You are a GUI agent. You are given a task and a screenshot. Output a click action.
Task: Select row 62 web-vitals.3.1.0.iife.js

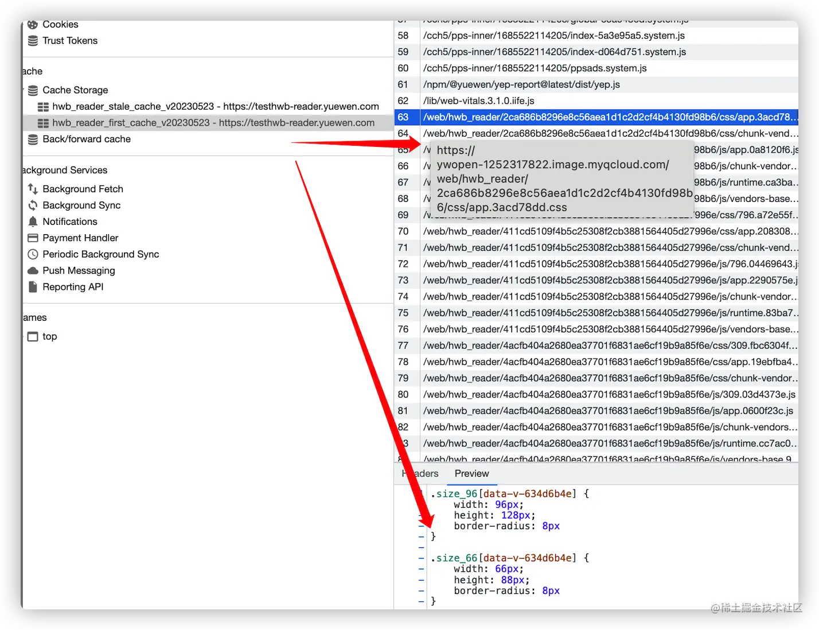click(596, 101)
